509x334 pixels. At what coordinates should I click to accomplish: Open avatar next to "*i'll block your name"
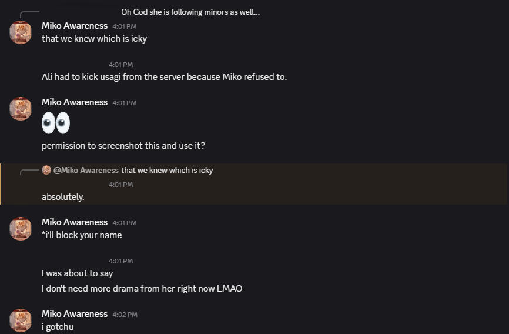(x=21, y=229)
